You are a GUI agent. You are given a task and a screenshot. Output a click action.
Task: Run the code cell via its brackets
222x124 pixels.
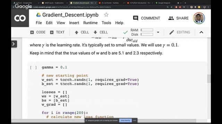33,68
